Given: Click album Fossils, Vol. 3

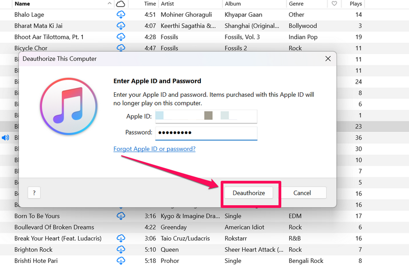Looking at the screenshot, I should coord(242,37).
